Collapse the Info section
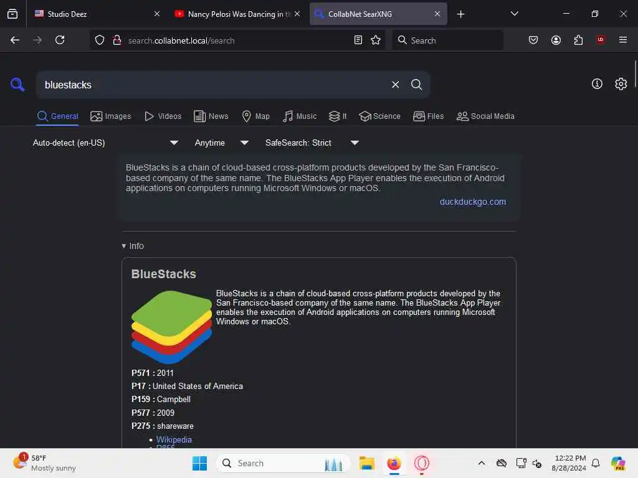This screenshot has height=478, width=638. [133, 246]
